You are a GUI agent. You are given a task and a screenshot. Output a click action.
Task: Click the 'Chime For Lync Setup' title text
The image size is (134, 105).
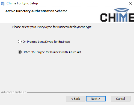click(22, 3)
